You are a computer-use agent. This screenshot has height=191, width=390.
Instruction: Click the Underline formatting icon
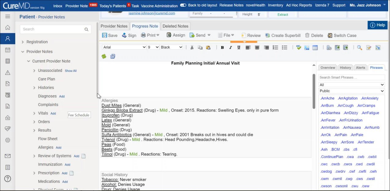(x=239, y=47)
